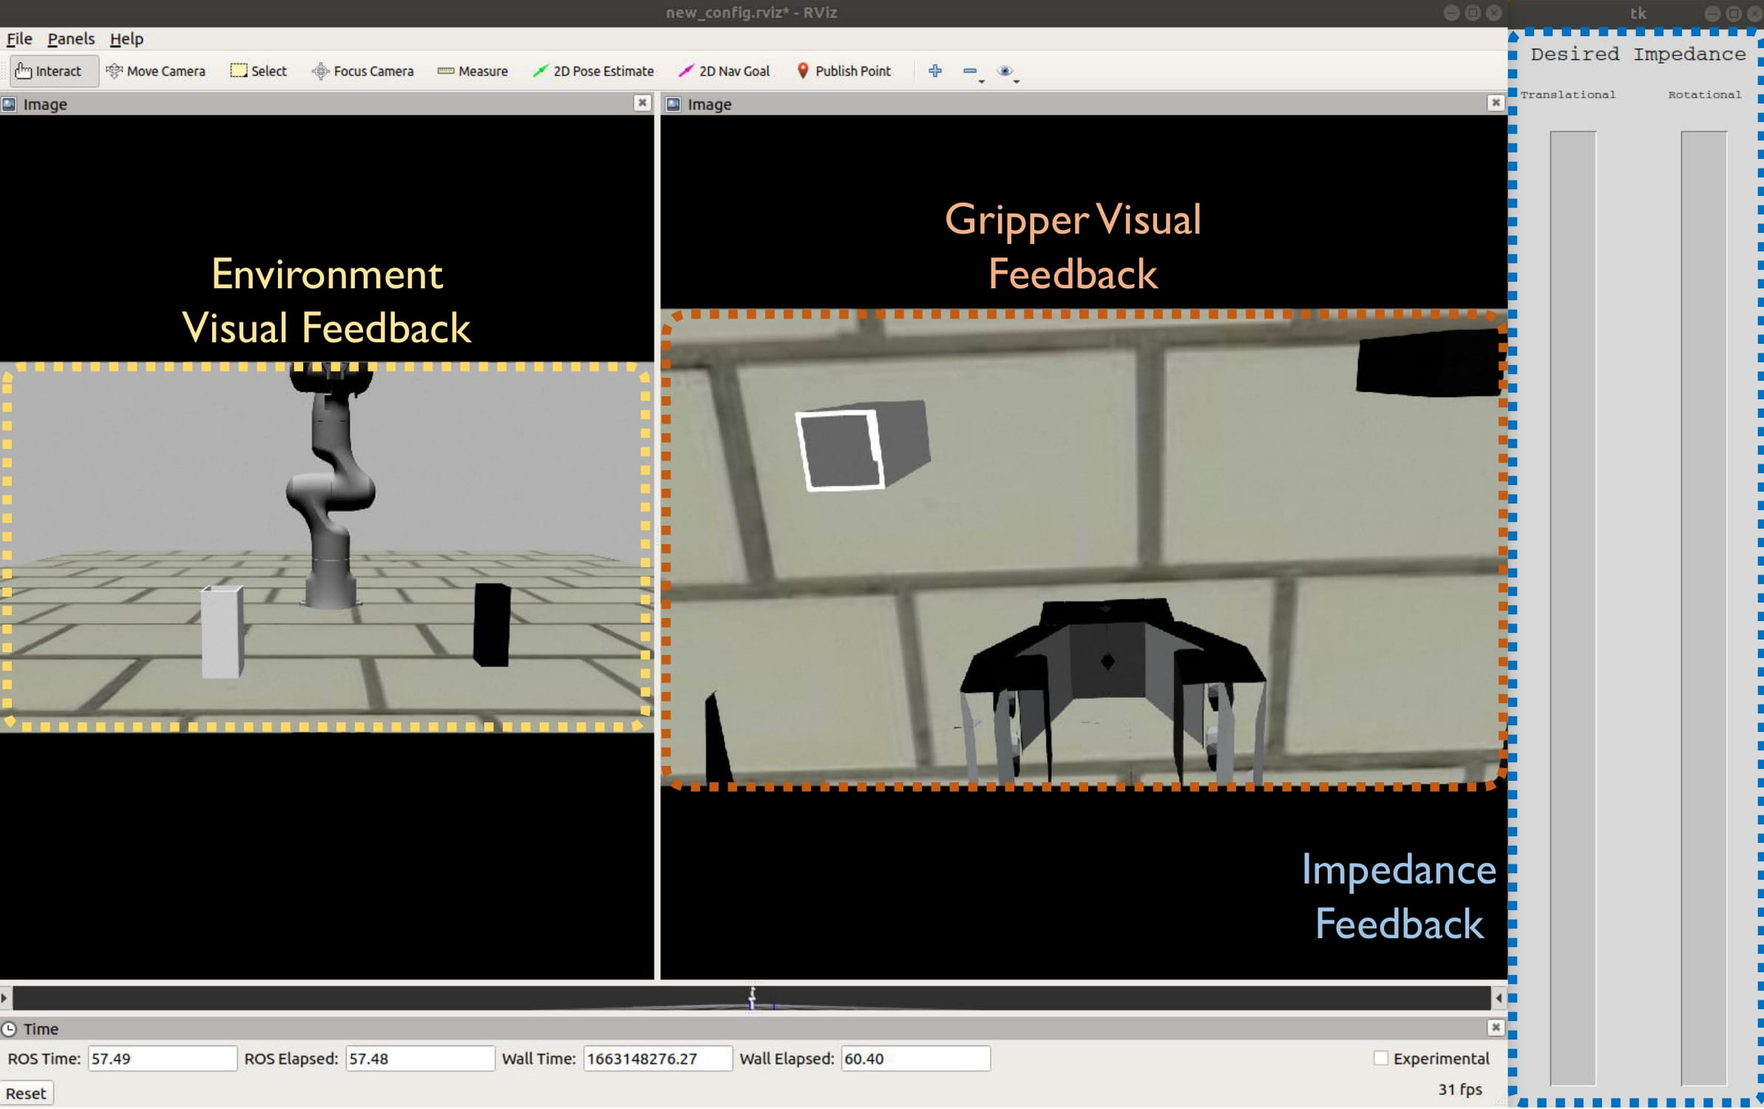Click the blue plus add-tool icon
Screen dimensions: 1764x1109
[x=935, y=71]
